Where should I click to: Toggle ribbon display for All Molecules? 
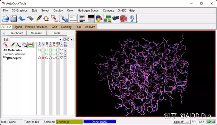54,50
